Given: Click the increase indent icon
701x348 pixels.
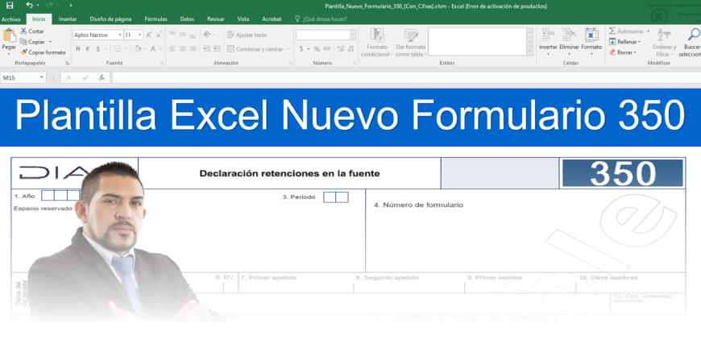Looking at the screenshot, I should pyautogui.click(x=217, y=48).
